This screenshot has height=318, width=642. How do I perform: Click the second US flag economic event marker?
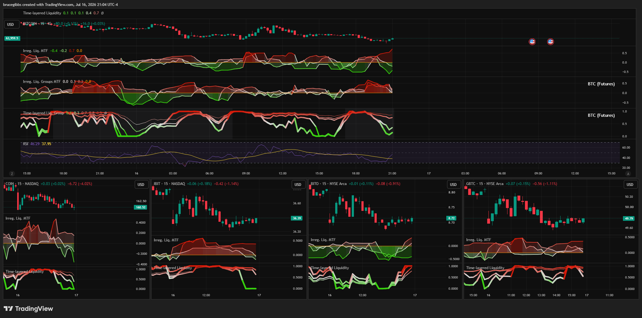click(551, 41)
